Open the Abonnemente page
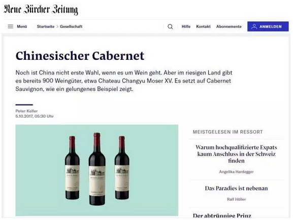The width and height of the screenshot is (294, 220). (x=229, y=26)
